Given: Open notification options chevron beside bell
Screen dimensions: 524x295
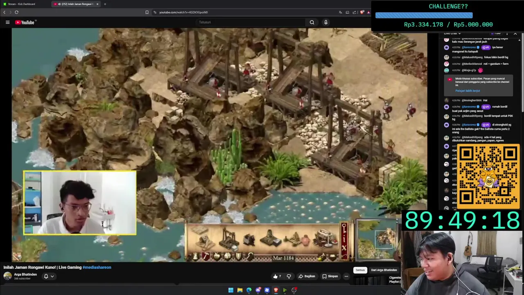Looking at the screenshot, I should pos(52,277).
